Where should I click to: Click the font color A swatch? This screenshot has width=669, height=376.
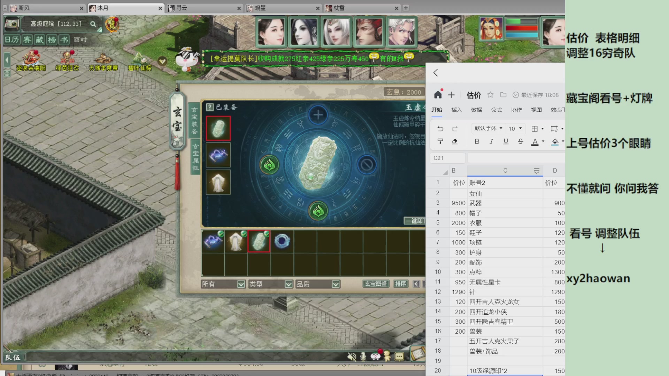click(535, 142)
